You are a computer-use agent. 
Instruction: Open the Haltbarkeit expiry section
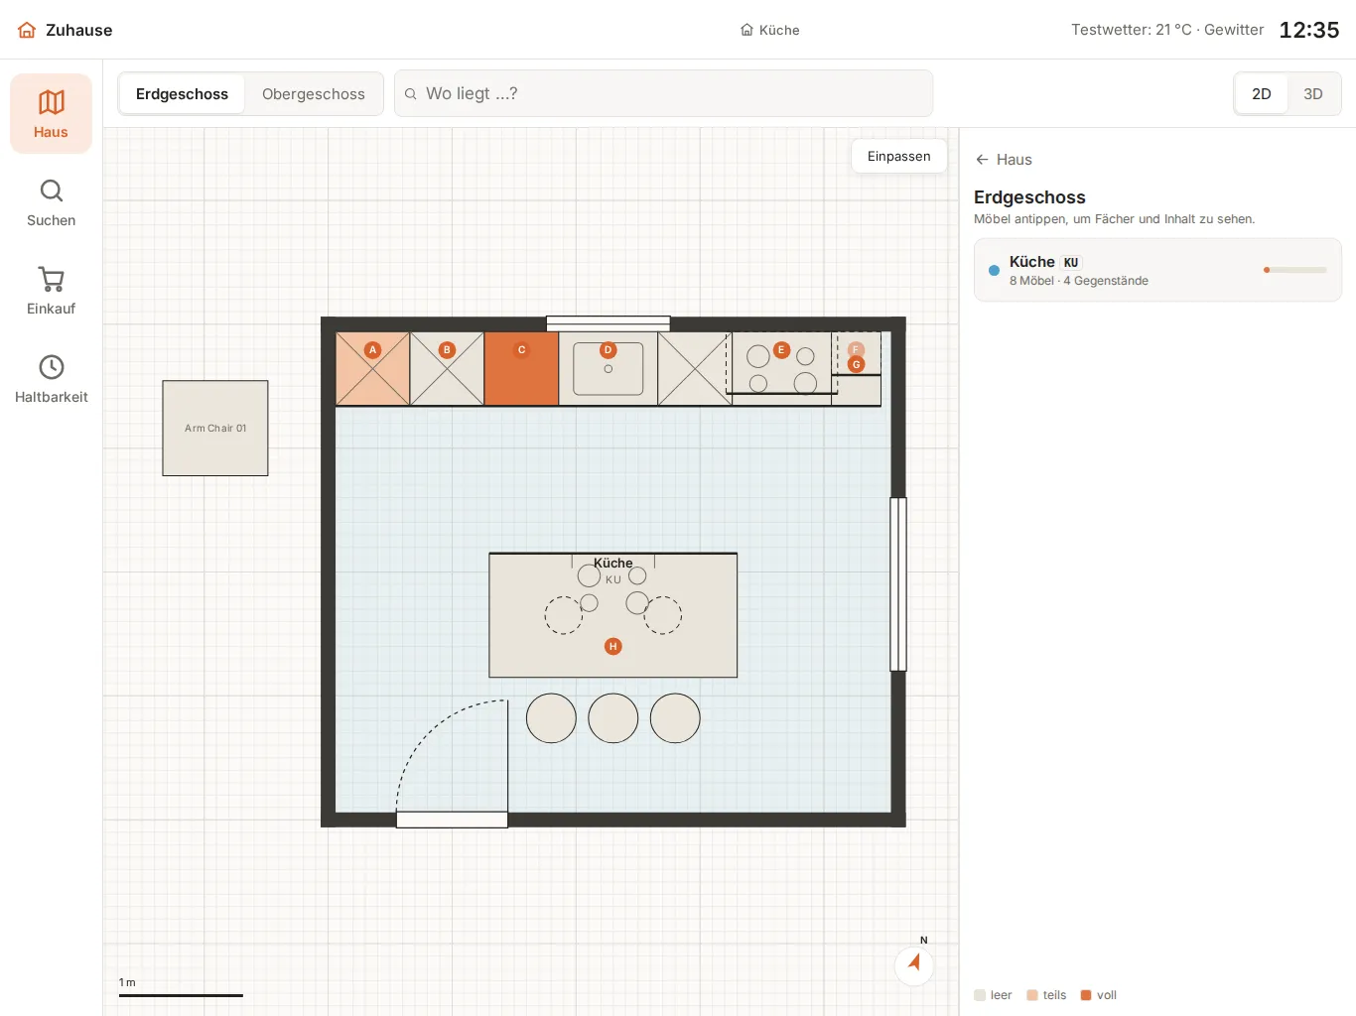click(x=51, y=379)
